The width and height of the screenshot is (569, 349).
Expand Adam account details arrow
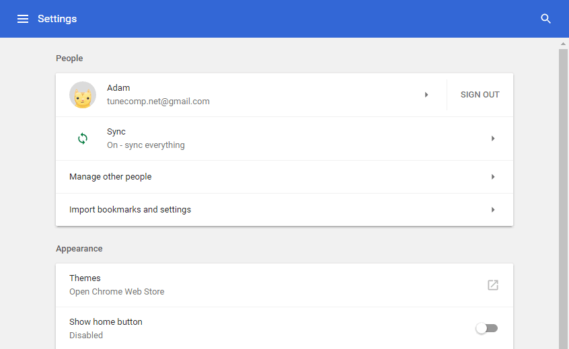click(x=426, y=95)
